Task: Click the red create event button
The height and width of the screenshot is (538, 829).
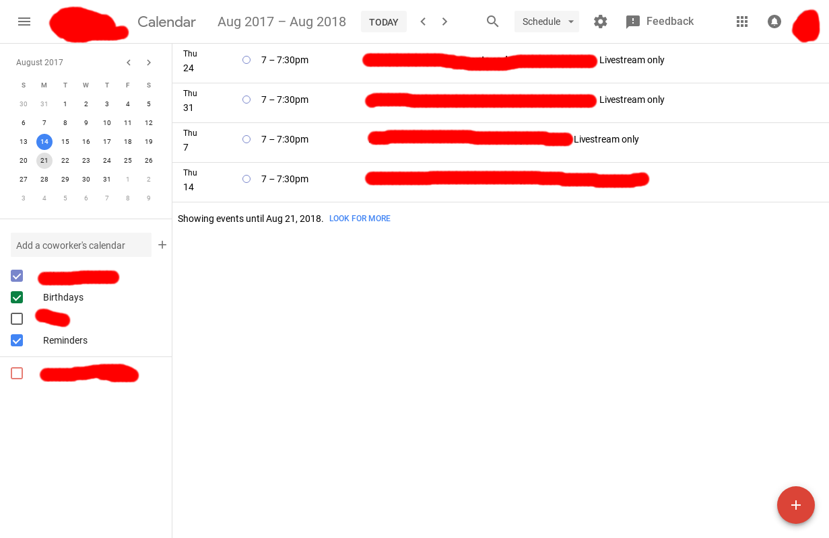Action: [795, 505]
